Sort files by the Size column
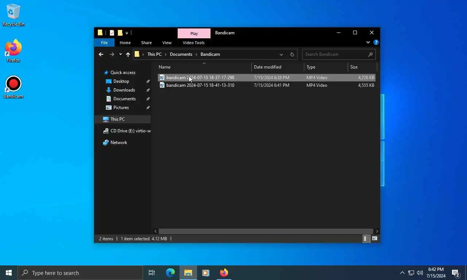Viewport: 467px width, 280px height. pos(362,67)
